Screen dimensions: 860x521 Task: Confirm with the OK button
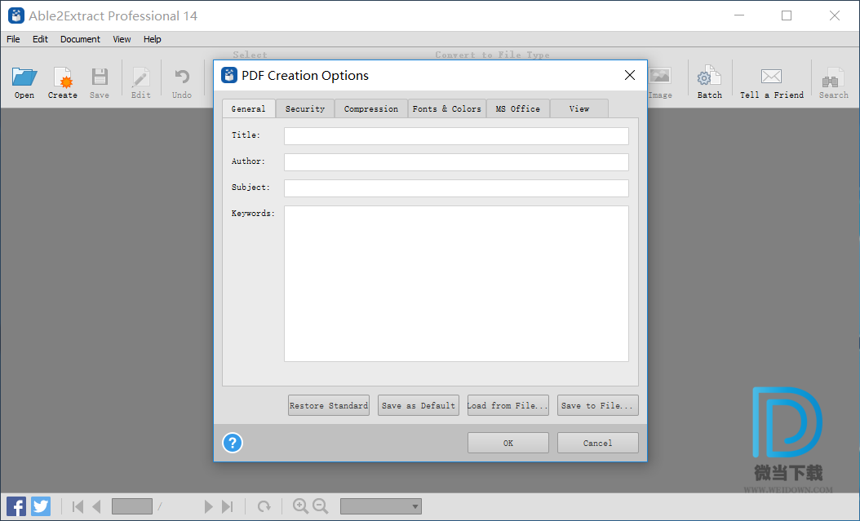[x=508, y=443]
